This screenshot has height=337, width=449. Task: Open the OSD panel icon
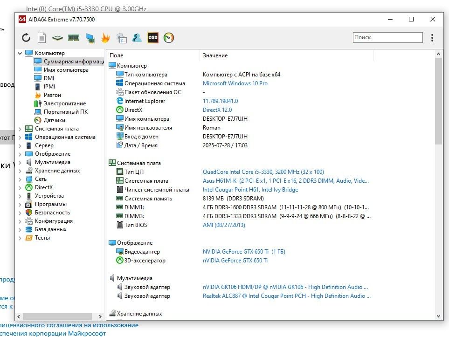[153, 37]
